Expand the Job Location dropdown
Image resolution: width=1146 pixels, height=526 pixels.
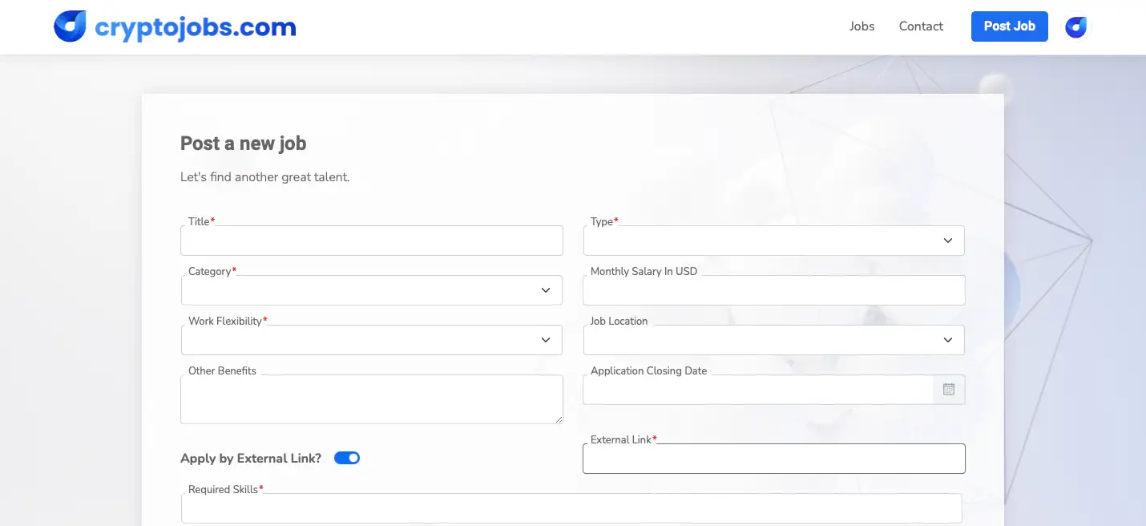[x=773, y=340]
